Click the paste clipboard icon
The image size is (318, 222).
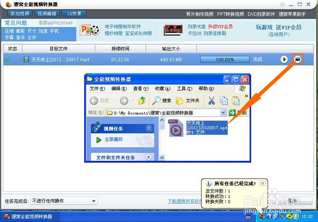pos(236,100)
